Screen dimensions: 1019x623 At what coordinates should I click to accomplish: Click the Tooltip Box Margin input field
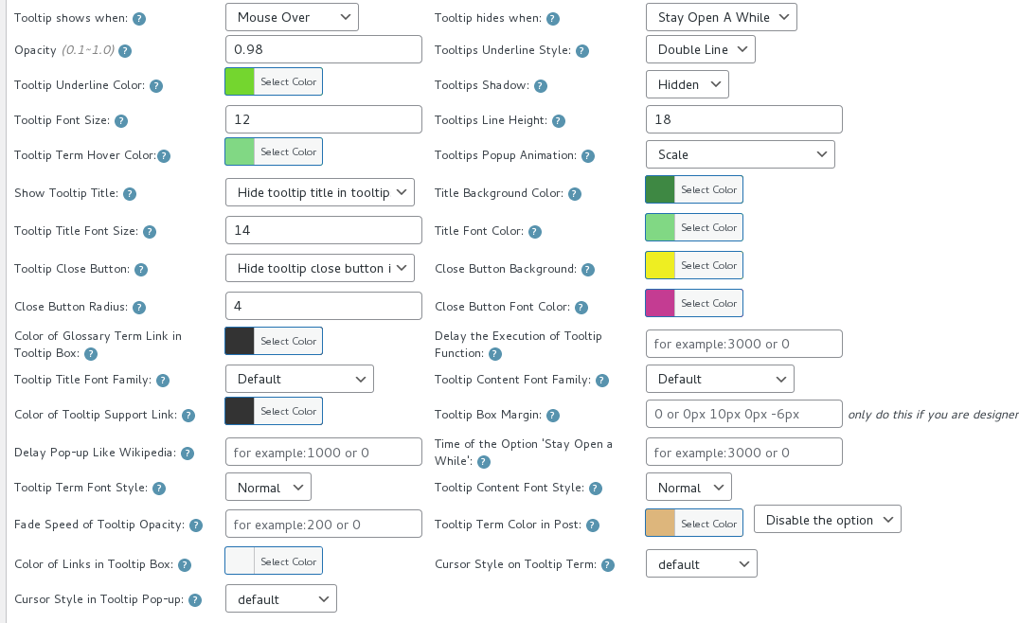(x=743, y=414)
